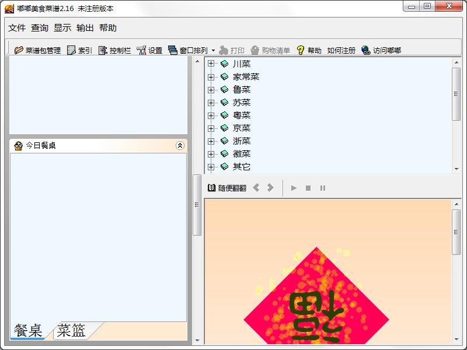This screenshot has height=350, width=467.
Task: Click the 帮助 question mark icon
Action: [301, 51]
